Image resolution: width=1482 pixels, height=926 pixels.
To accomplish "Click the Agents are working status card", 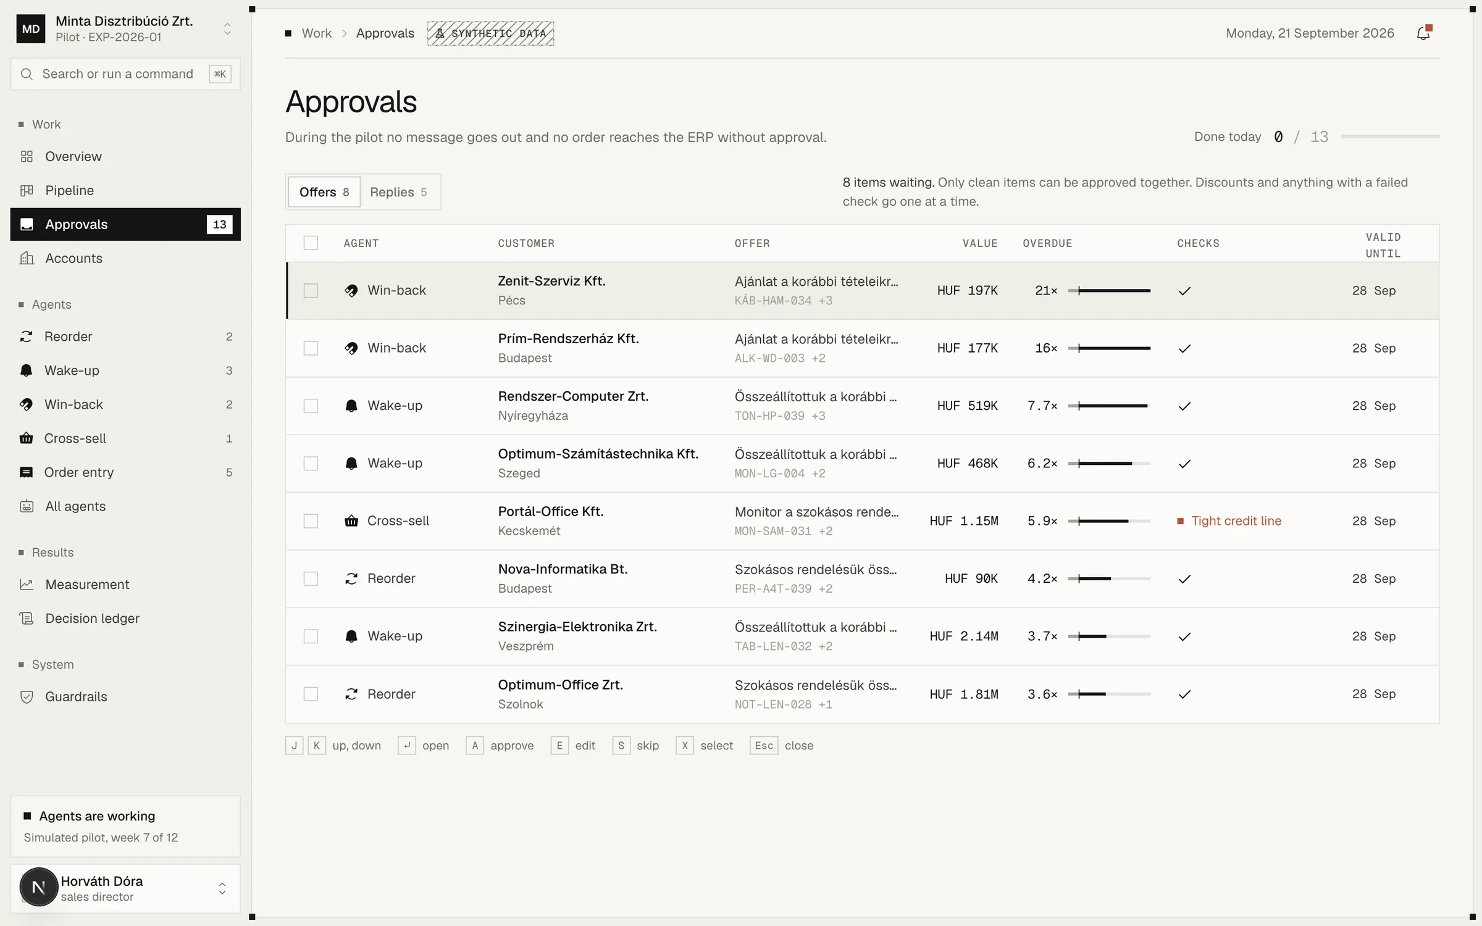I will (125, 826).
